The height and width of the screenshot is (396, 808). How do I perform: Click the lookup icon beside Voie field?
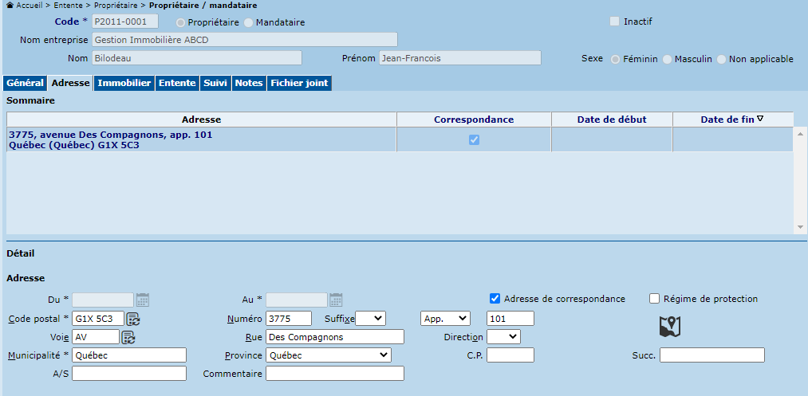(x=128, y=337)
